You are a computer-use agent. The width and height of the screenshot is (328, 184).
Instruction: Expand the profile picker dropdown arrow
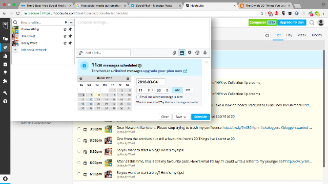(x=71, y=22)
